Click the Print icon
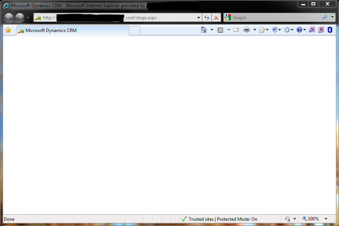Viewport: 339px width, 226px height. 247,30
